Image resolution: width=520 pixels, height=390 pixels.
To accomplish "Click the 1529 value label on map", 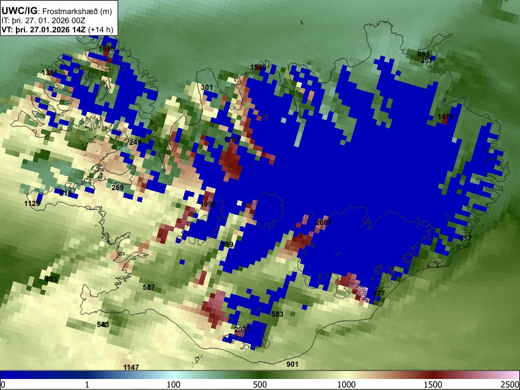I will [x=258, y=67].
